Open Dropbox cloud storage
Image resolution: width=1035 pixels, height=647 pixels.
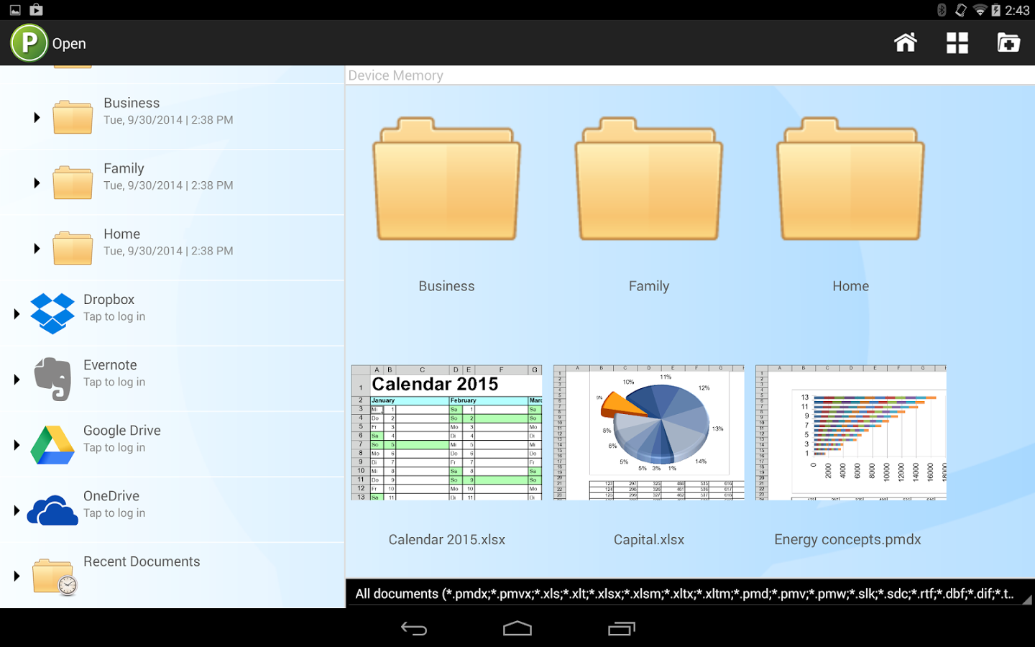point(52,313)
